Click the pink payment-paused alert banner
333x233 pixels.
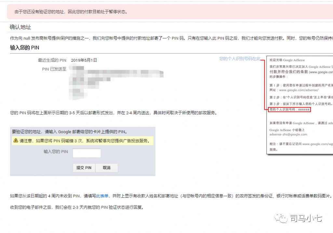[x=170, y=12]
